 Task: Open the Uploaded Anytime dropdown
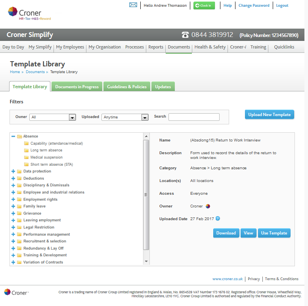point(125,117)
